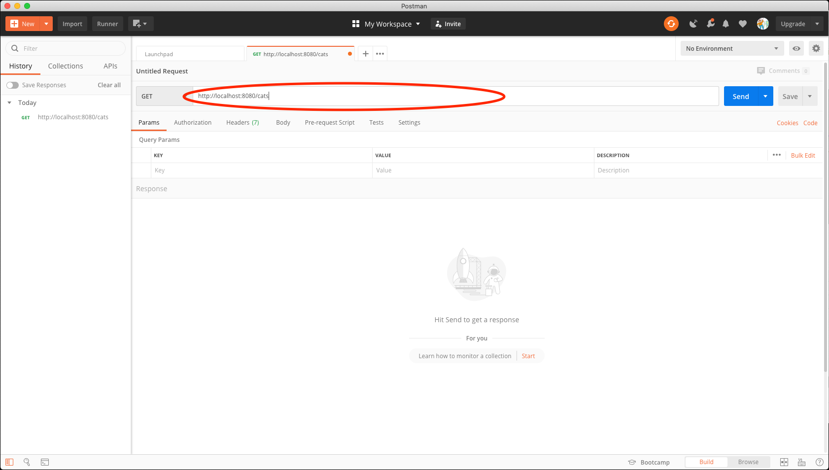Viewport: 829px width, 470px height.
Task: Switch to the APIs sidebar tab
Action: tap(110, 66)
